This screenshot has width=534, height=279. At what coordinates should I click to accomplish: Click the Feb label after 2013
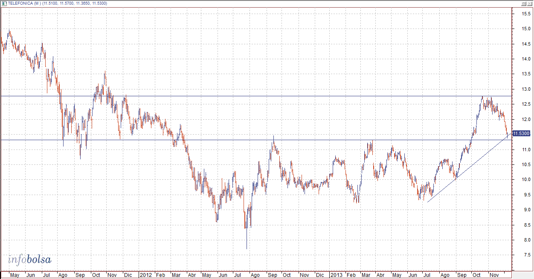point(351,275)
